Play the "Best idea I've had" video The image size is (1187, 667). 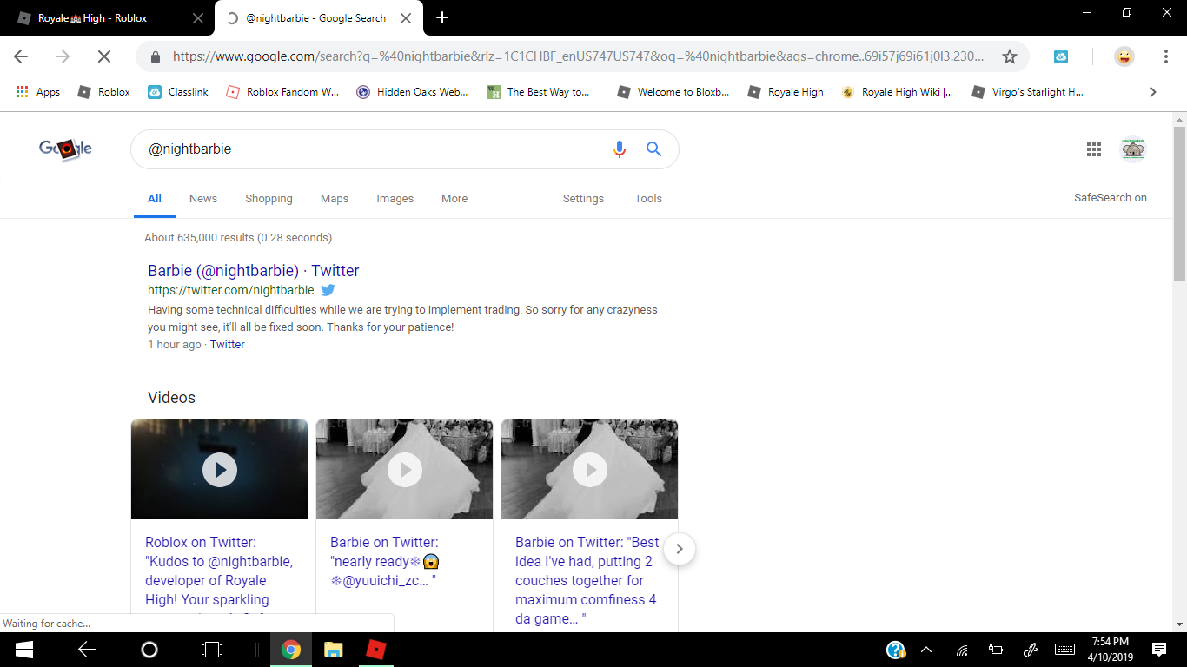point(590,470)
